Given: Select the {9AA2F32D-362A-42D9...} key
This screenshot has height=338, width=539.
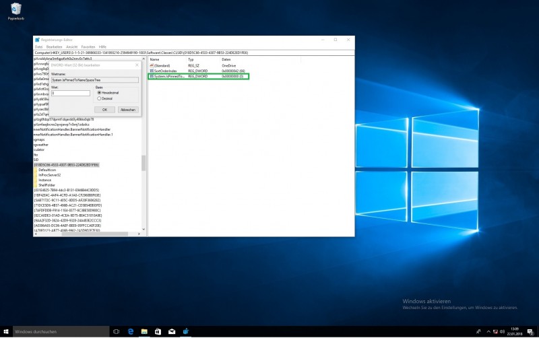Looking at the screenshot, I should click(x=67, y=221).
